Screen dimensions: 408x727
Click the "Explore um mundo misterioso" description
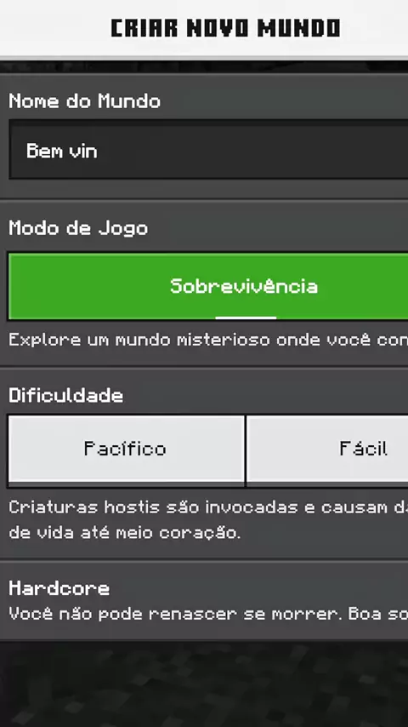pos(208,340)
